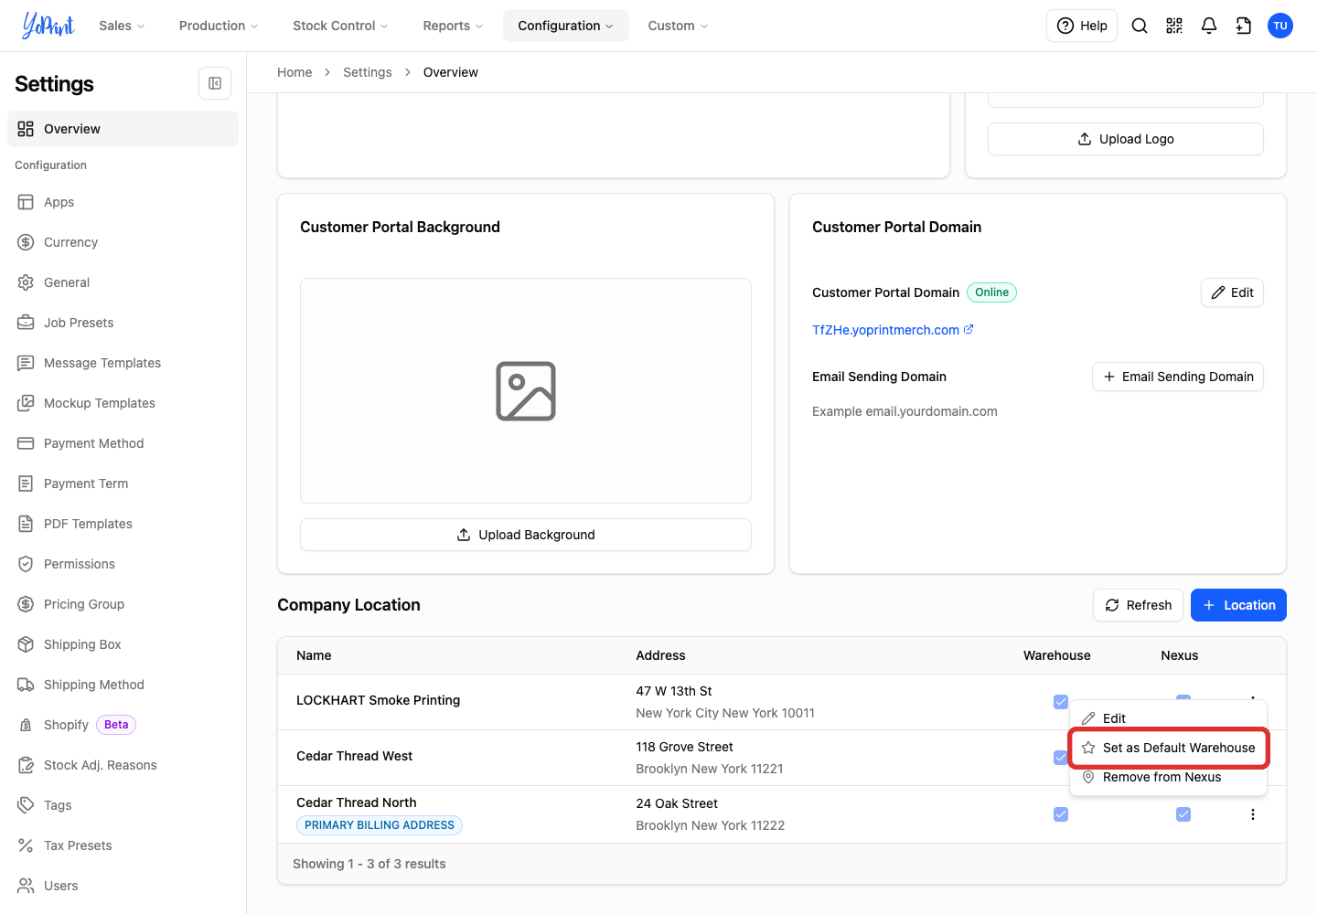Viewport: 1317px width, 914px height.
Task: Choose Edit from the row context menu
Action: pos(1168,718)
